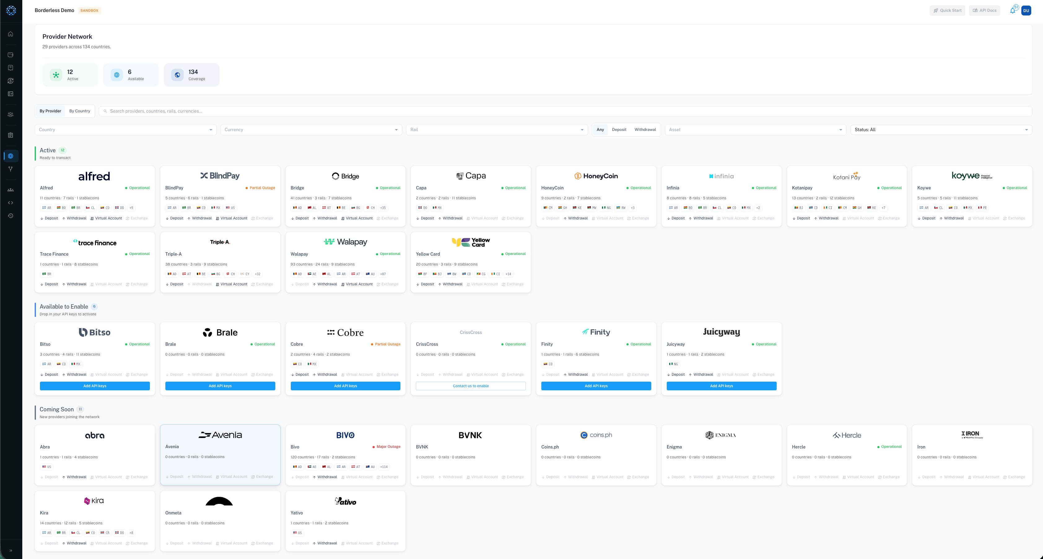Viewport: 1043px width, 559px height.
Task: Open the Asset filter dropdown
Action: 756,129
